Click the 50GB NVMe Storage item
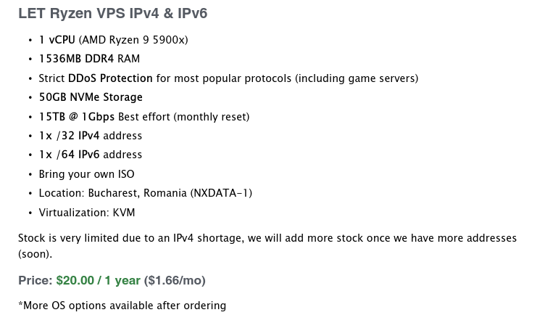Image resolution: width=545 pixels, height=315 pixels. pyautogui.click(x=91, y=97)
